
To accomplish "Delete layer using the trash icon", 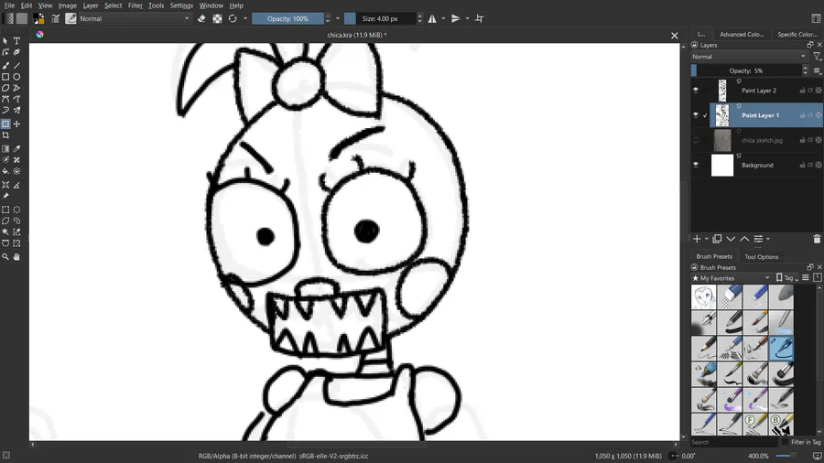I will [816, 239].
